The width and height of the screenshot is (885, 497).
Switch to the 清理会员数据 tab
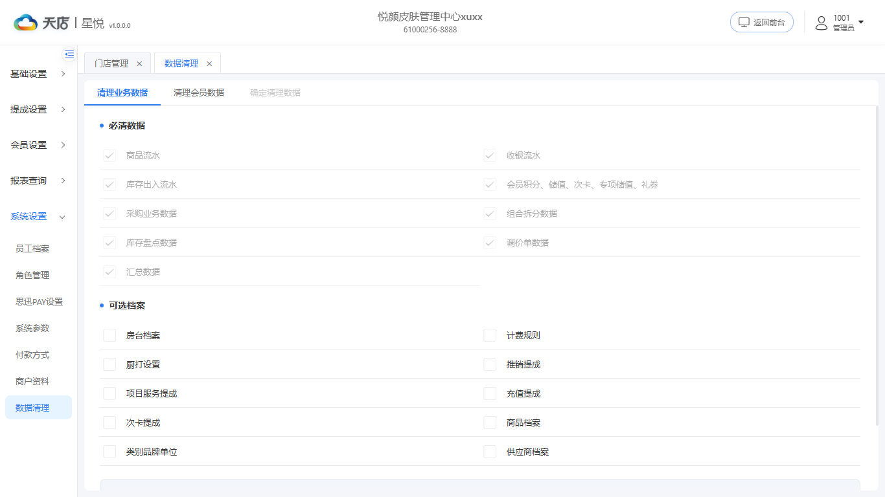(x=199, y=93)
